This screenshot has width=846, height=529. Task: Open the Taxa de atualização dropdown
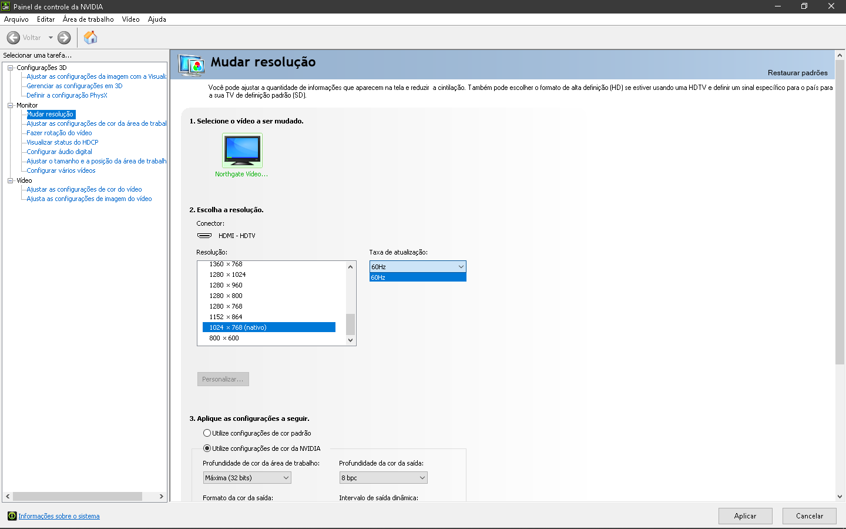(x=418, y=267)
